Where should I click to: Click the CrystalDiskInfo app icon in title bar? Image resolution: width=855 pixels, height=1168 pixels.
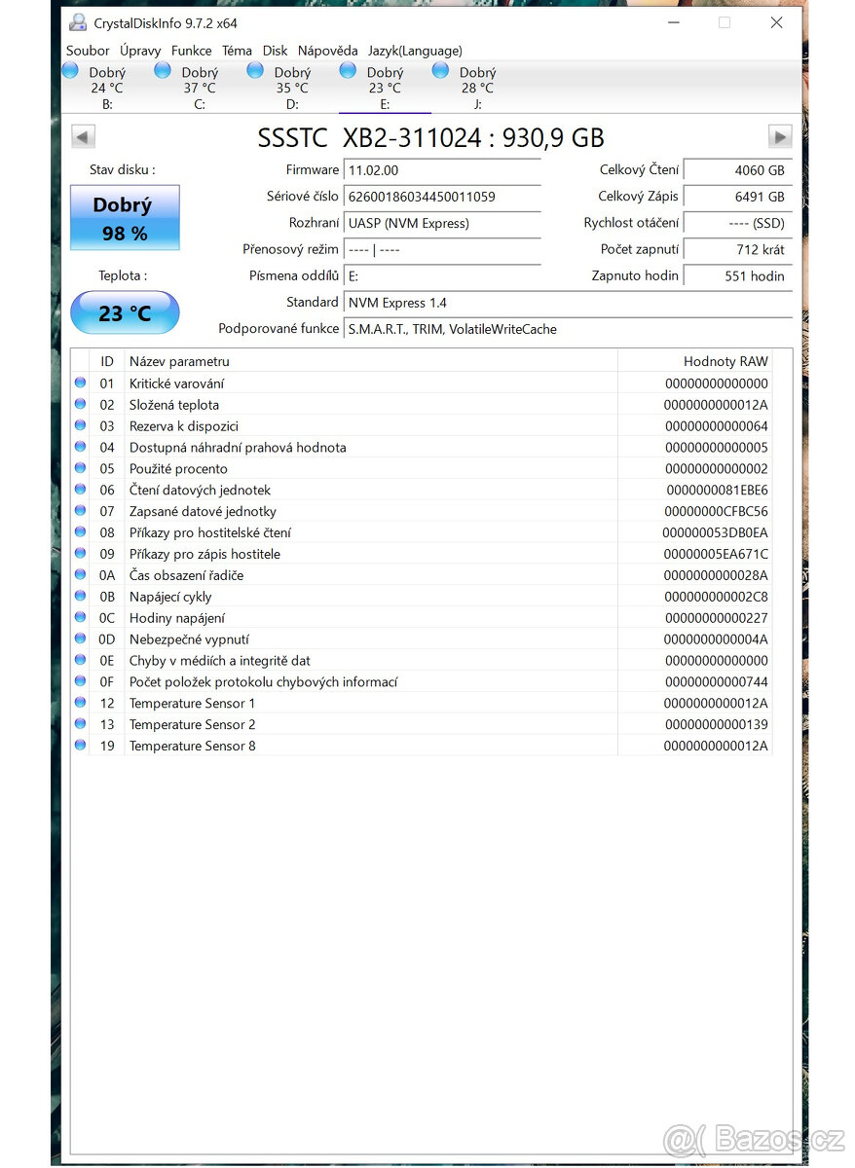(78, 22)
